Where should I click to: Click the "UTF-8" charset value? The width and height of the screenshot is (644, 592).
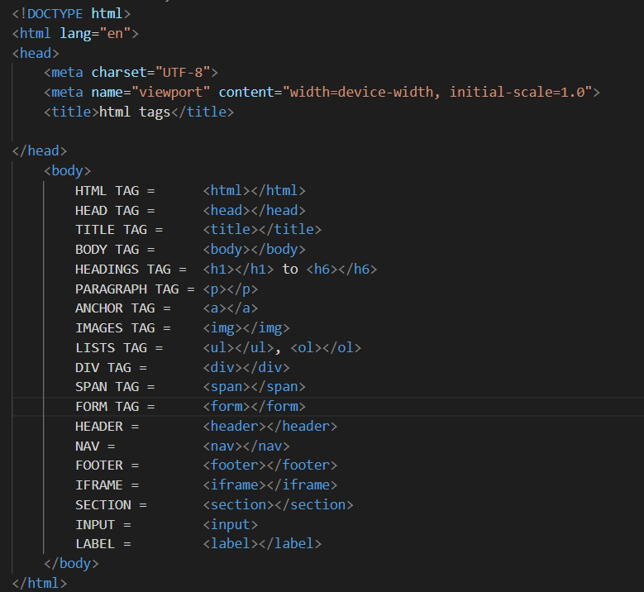[x=183, y=72]
